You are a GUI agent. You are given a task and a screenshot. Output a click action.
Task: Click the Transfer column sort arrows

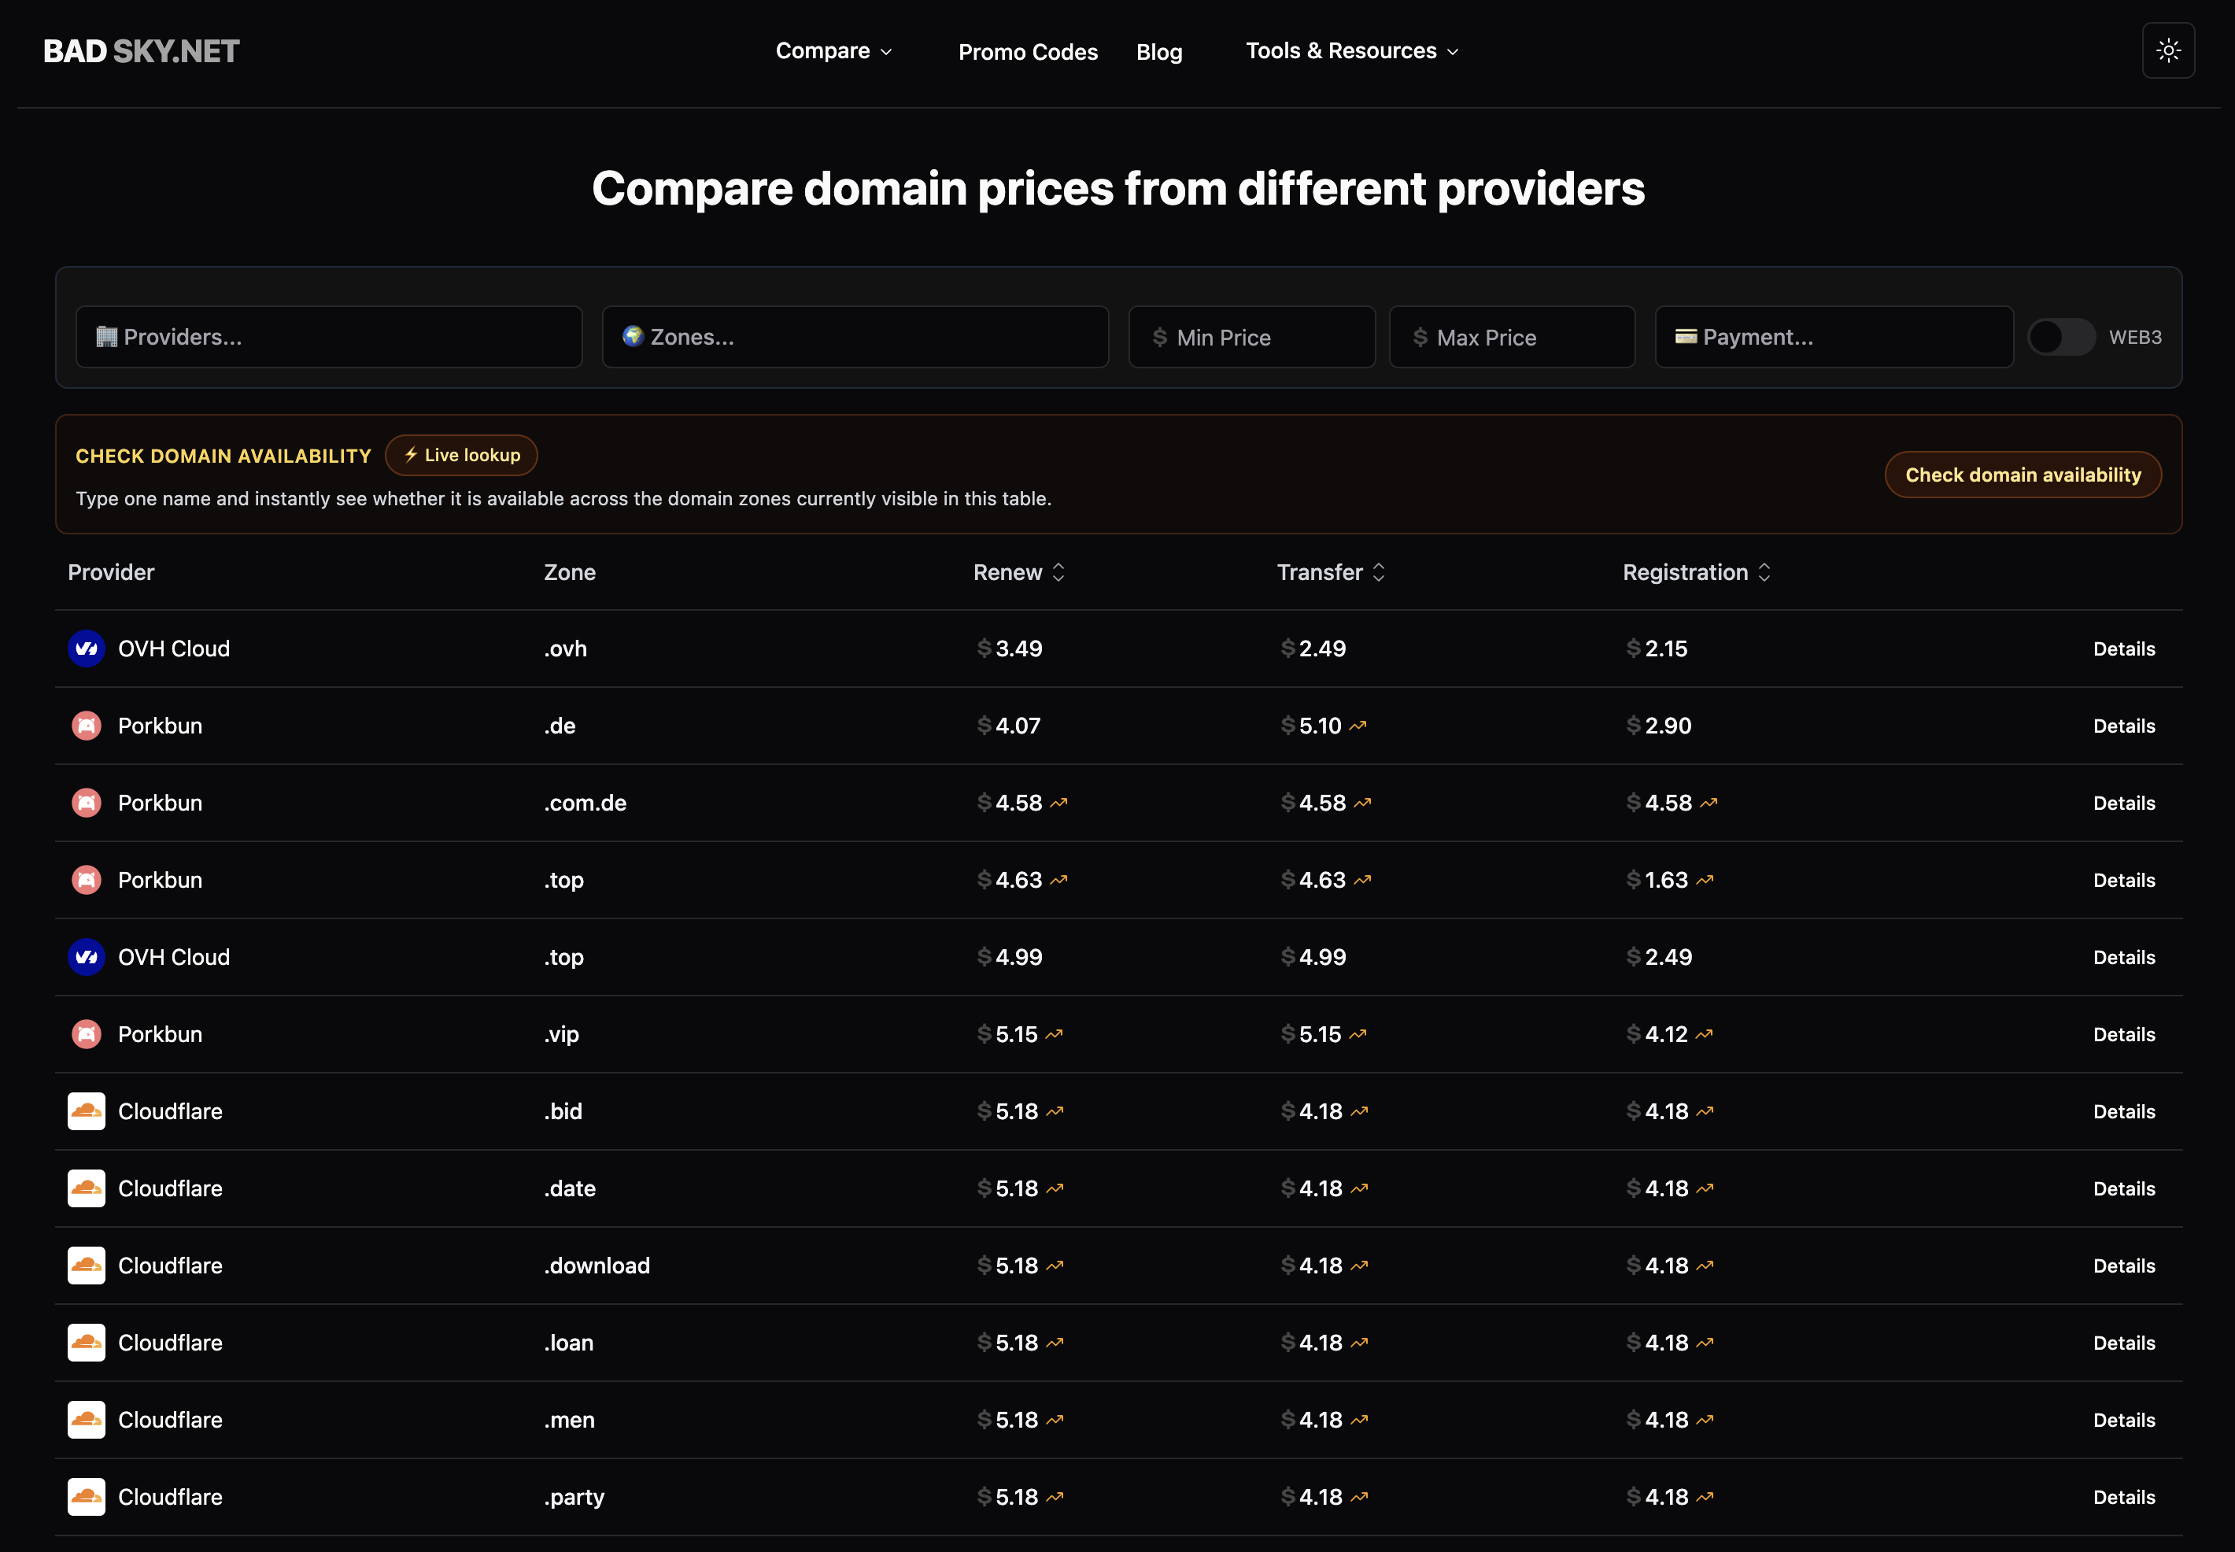[1379, 573]
